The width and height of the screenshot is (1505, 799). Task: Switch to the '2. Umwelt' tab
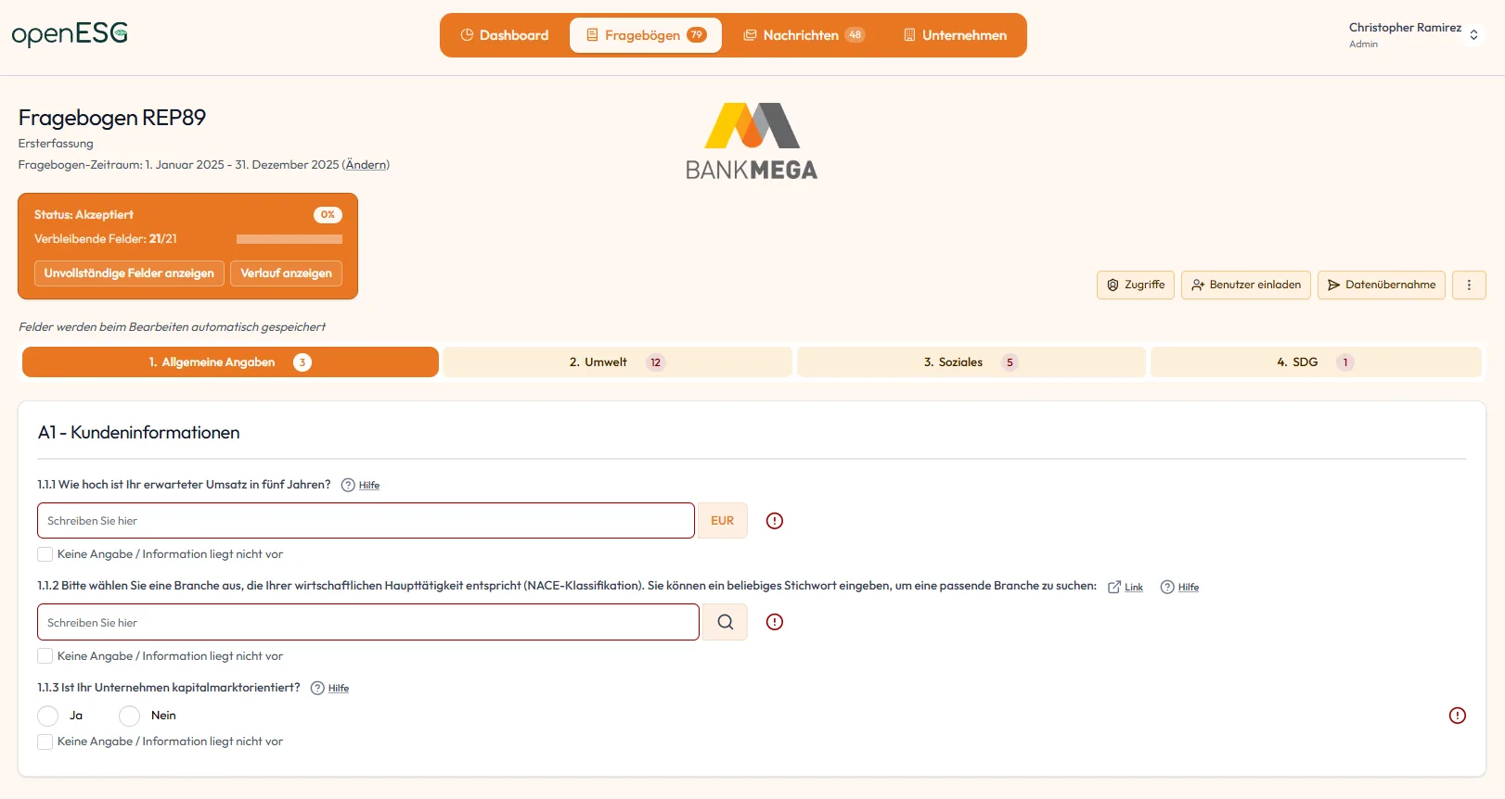[617, 362]
